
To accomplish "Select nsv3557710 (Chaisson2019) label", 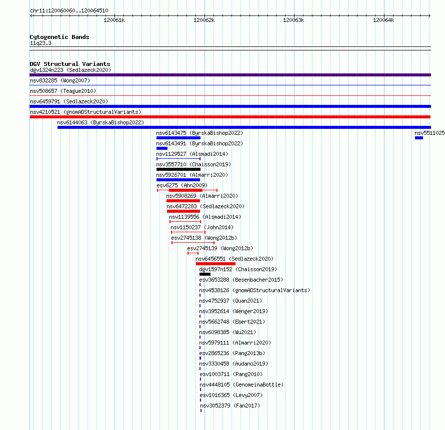I will click(x=193, y=164).
